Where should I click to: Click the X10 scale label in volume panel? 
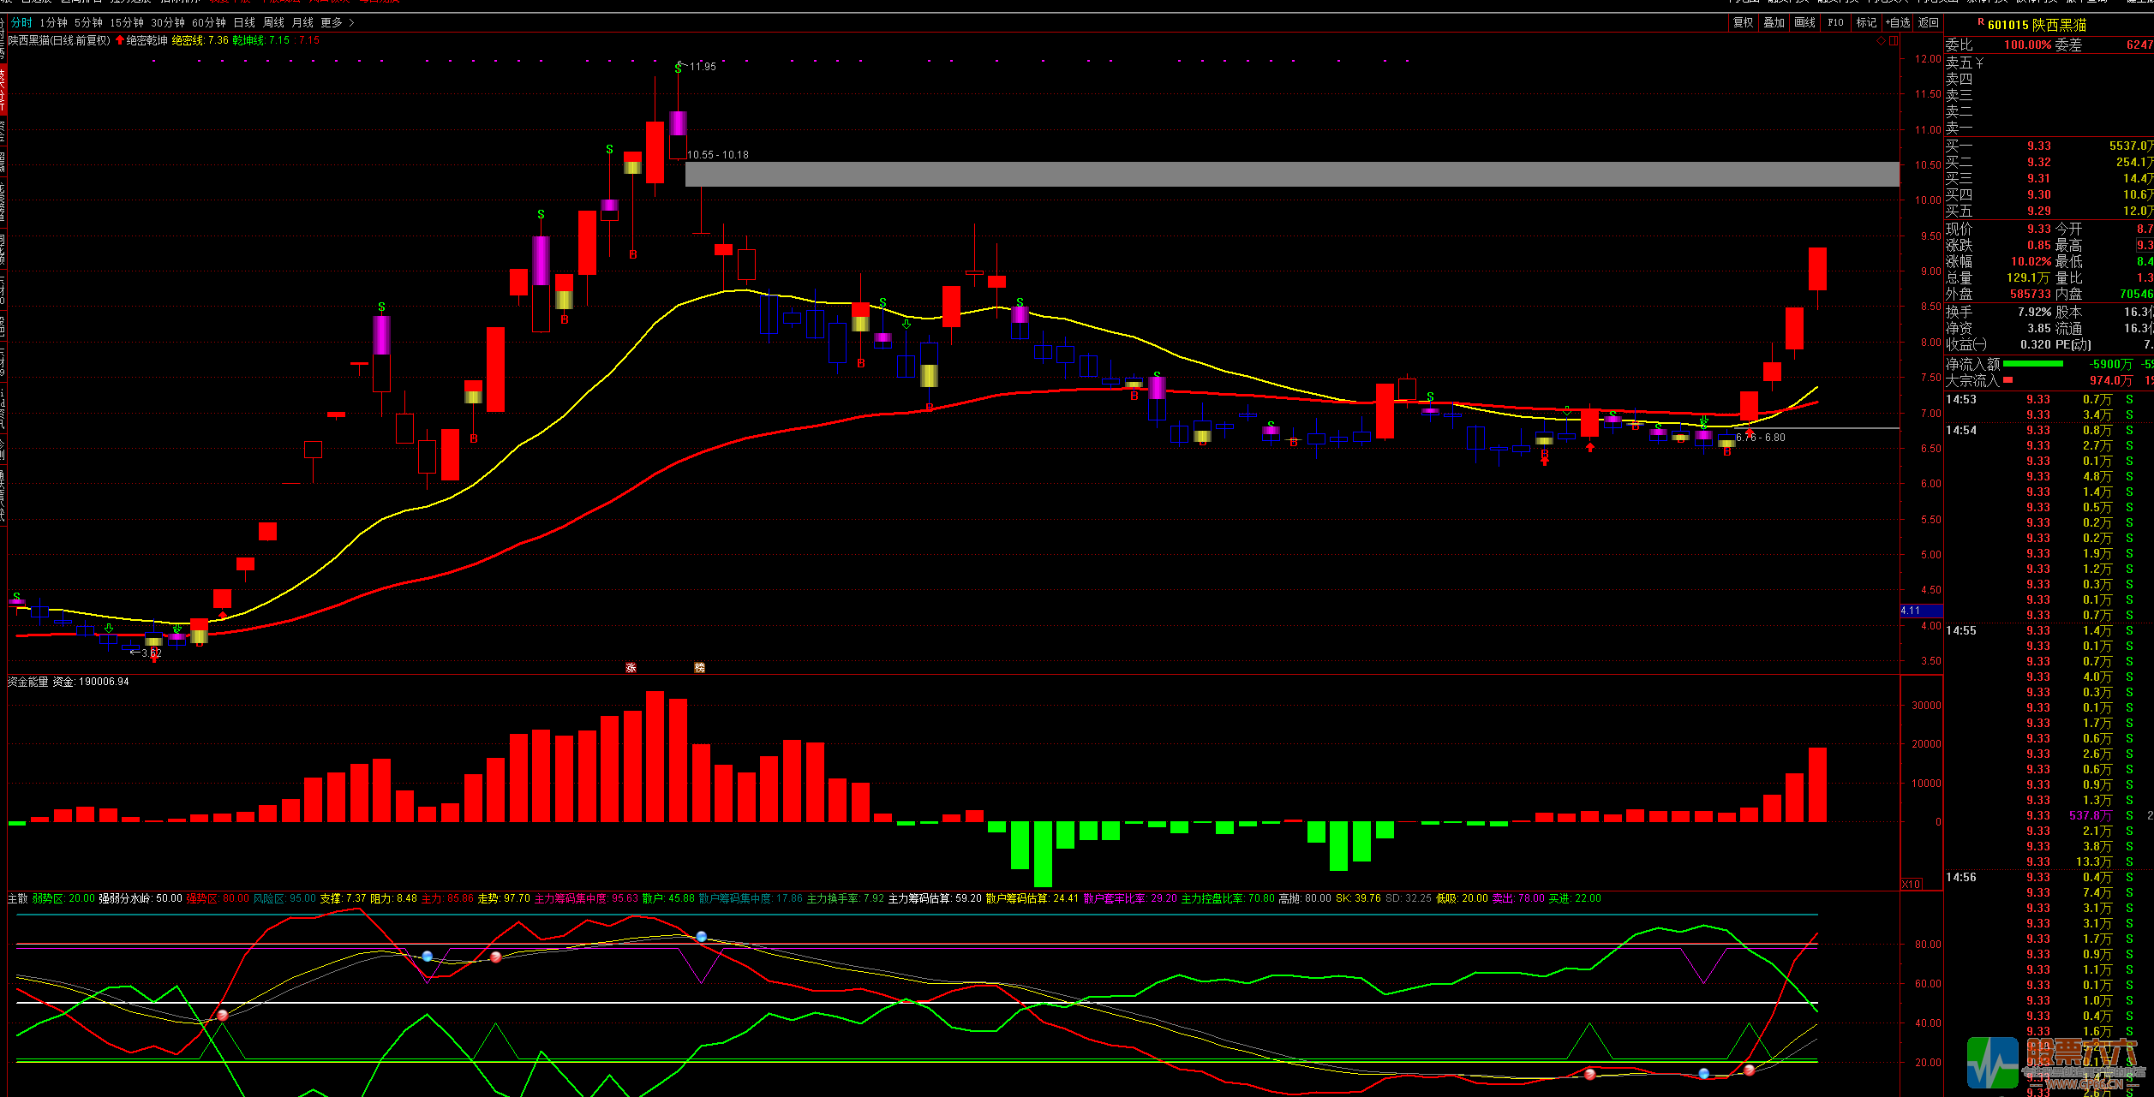click(x=1911, y=884)
